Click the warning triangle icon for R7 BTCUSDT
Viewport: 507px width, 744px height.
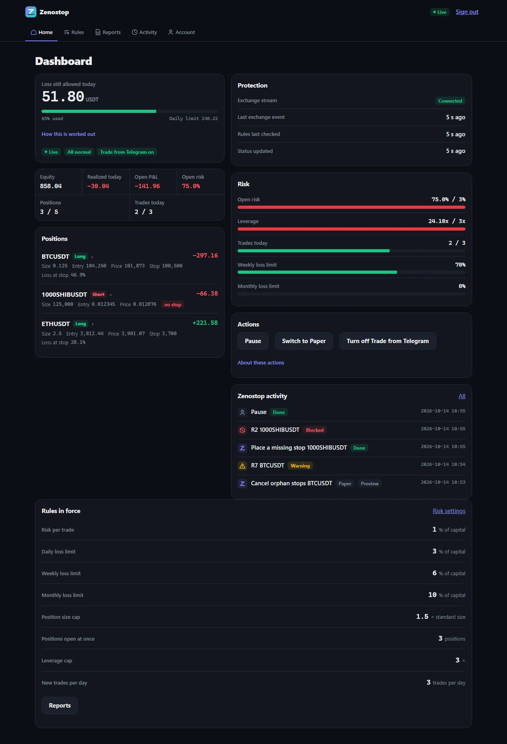click(242, 466)
